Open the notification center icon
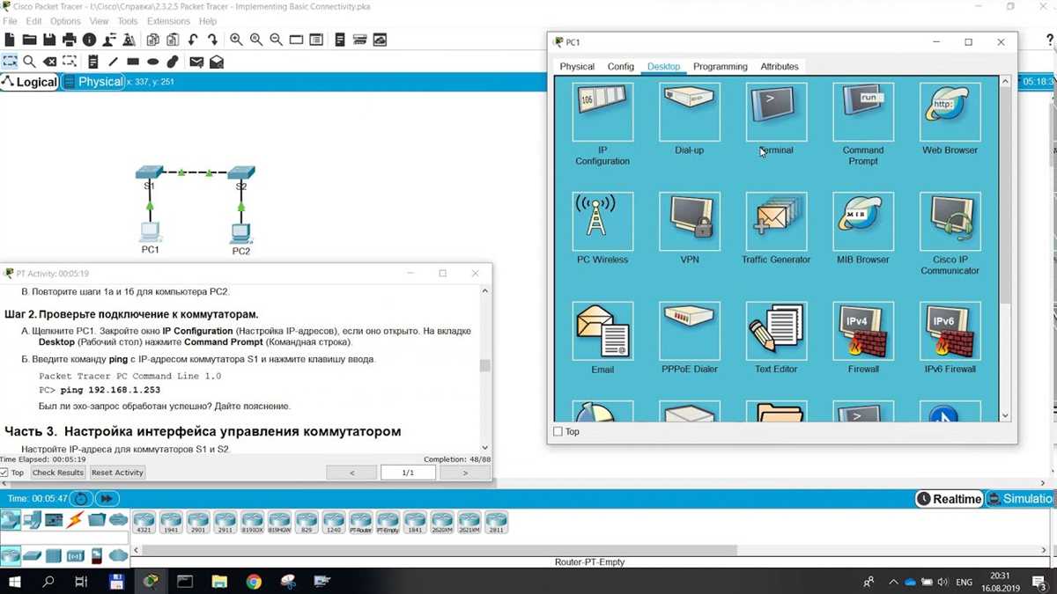This screenshot has width=1057, height=594. tap(1038, 581)
